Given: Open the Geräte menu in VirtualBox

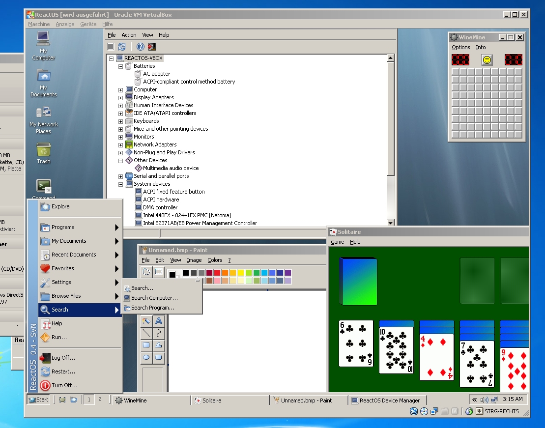Looking at the screenshot, I should [88, 24].
